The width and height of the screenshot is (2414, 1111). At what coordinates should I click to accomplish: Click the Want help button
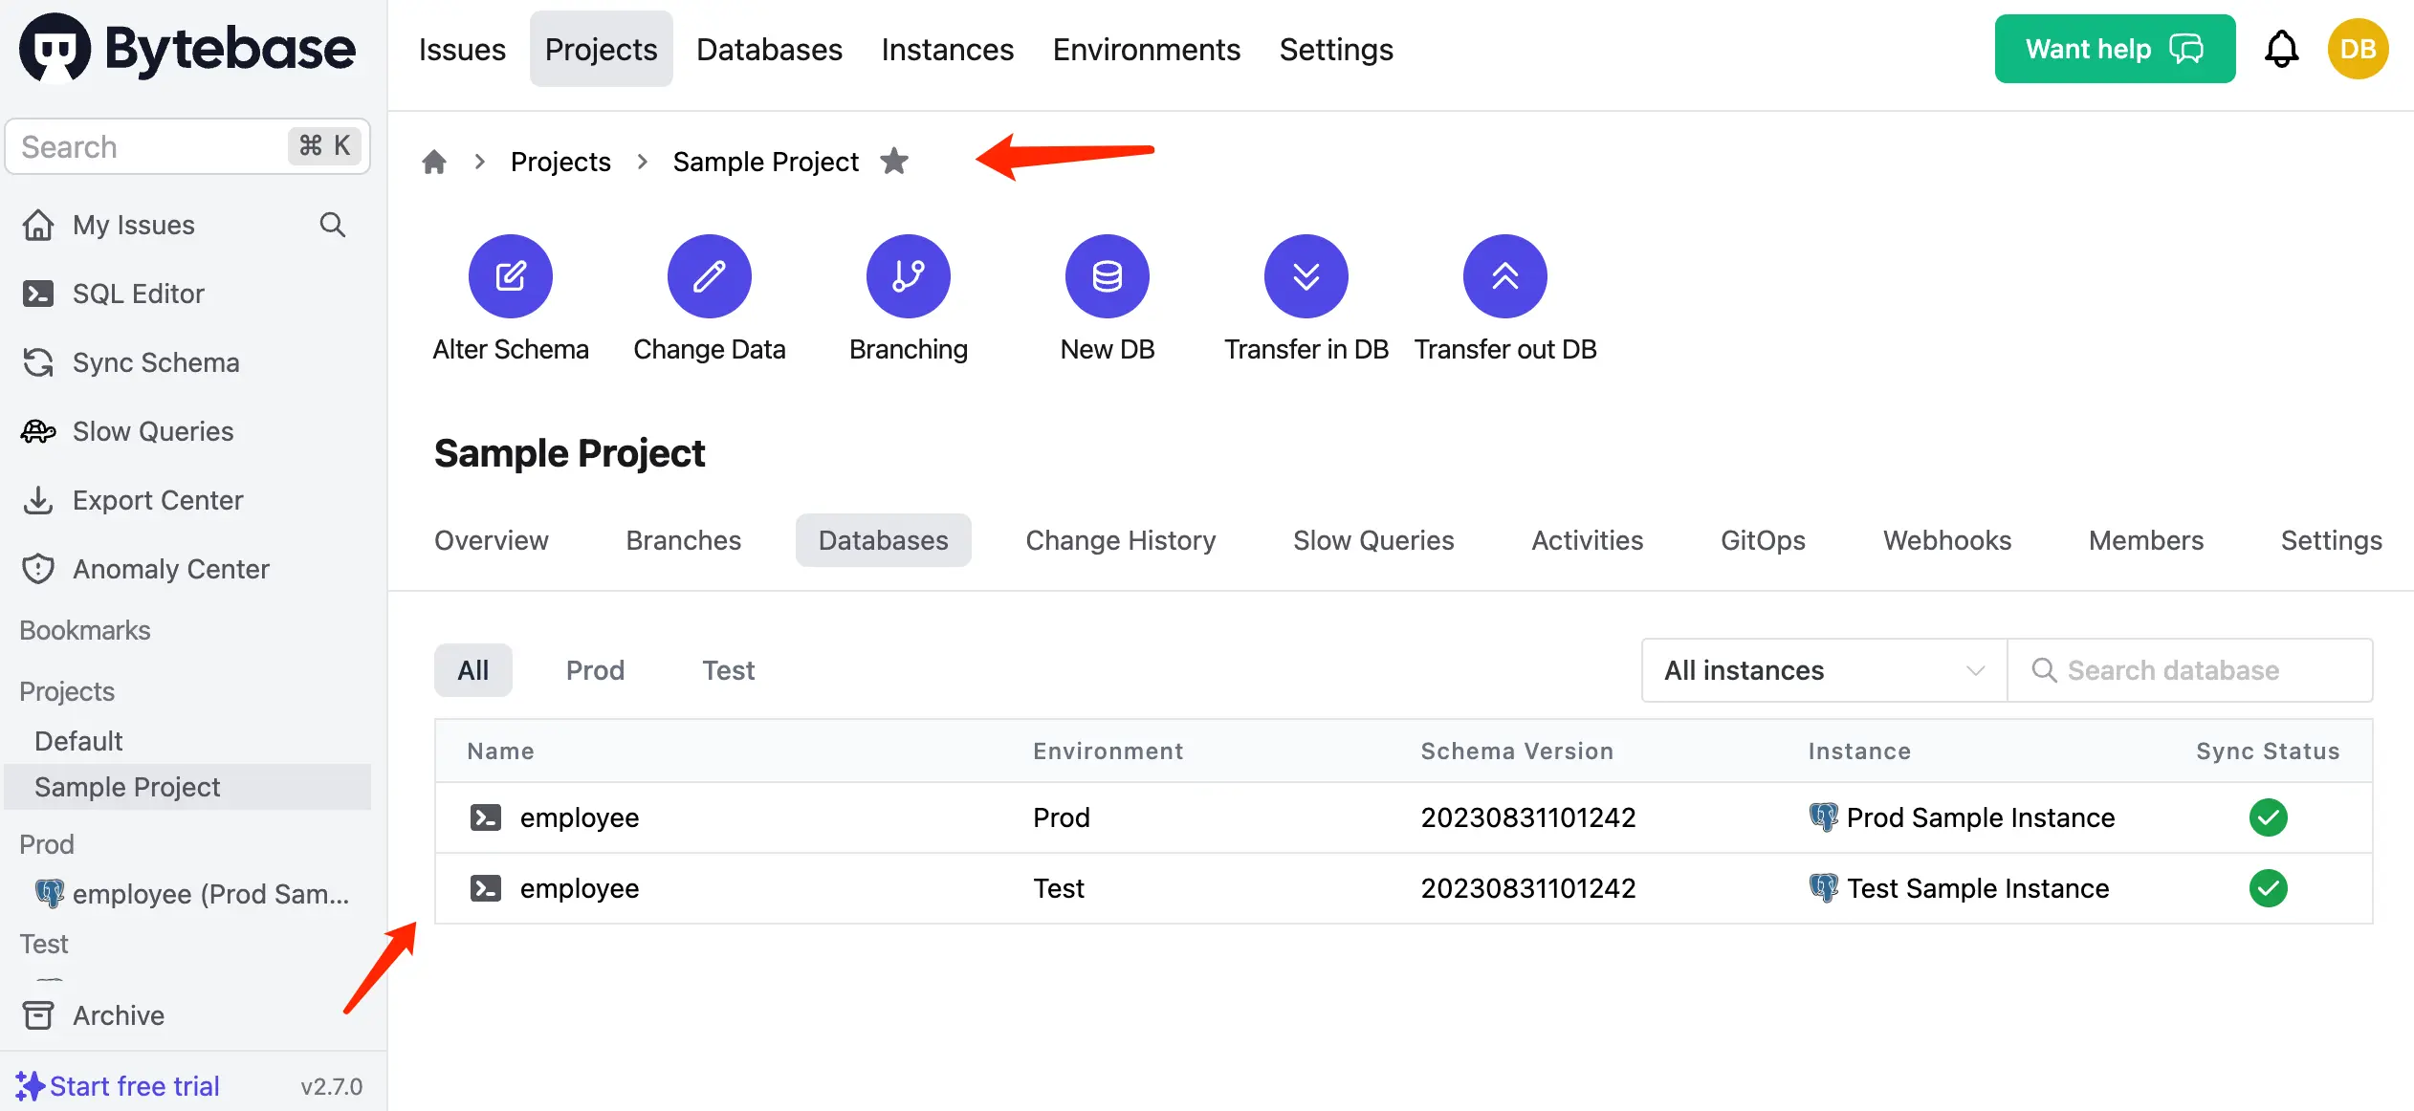[x=2115, y=49]
